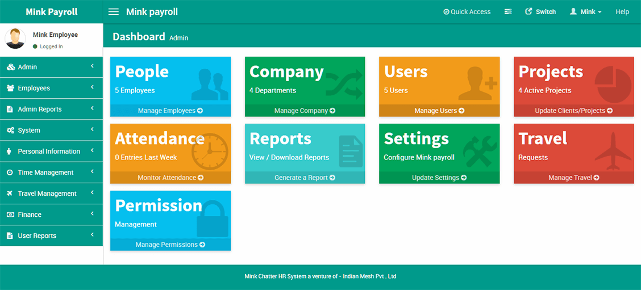Open Quick Access in top bar
The width and height of the screenshot is (641, 290).
[x=467, y=12]
